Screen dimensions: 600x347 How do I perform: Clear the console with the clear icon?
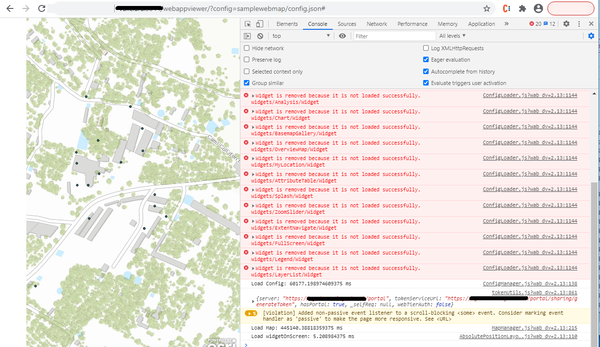point(260,35)
